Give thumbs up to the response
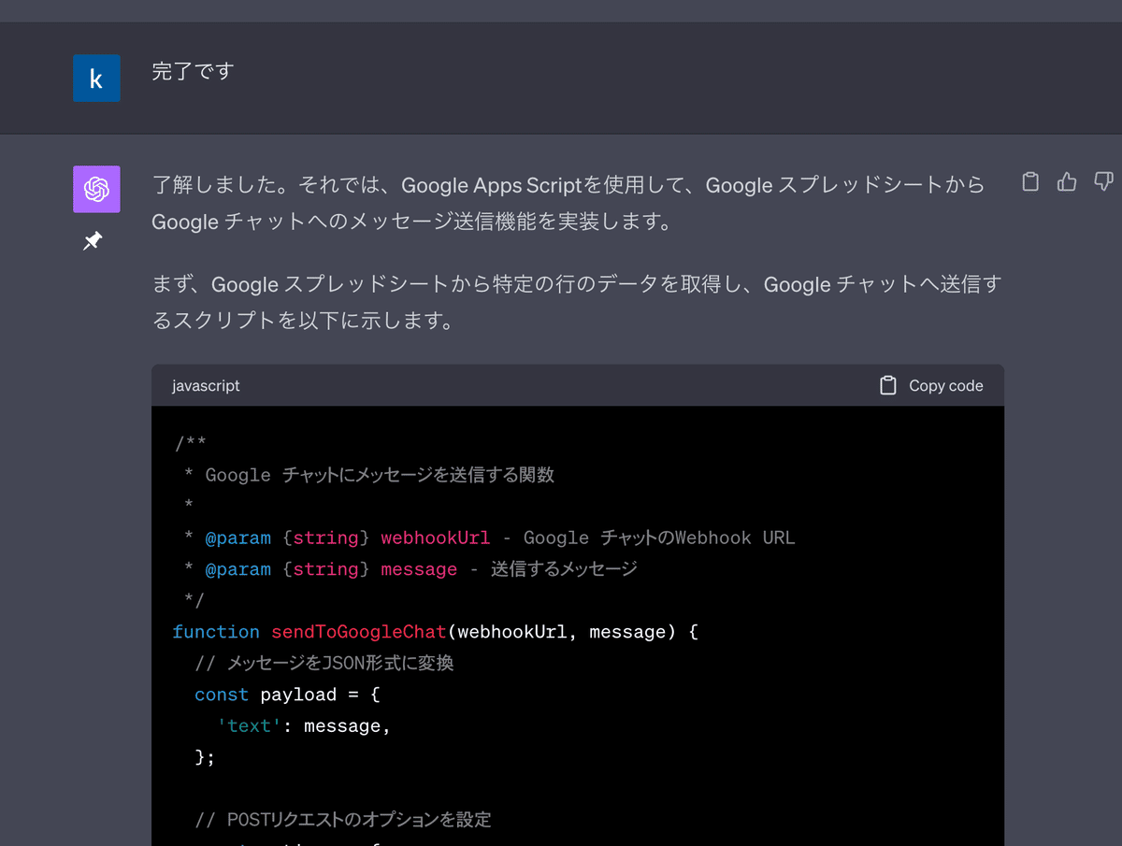 1067,181
